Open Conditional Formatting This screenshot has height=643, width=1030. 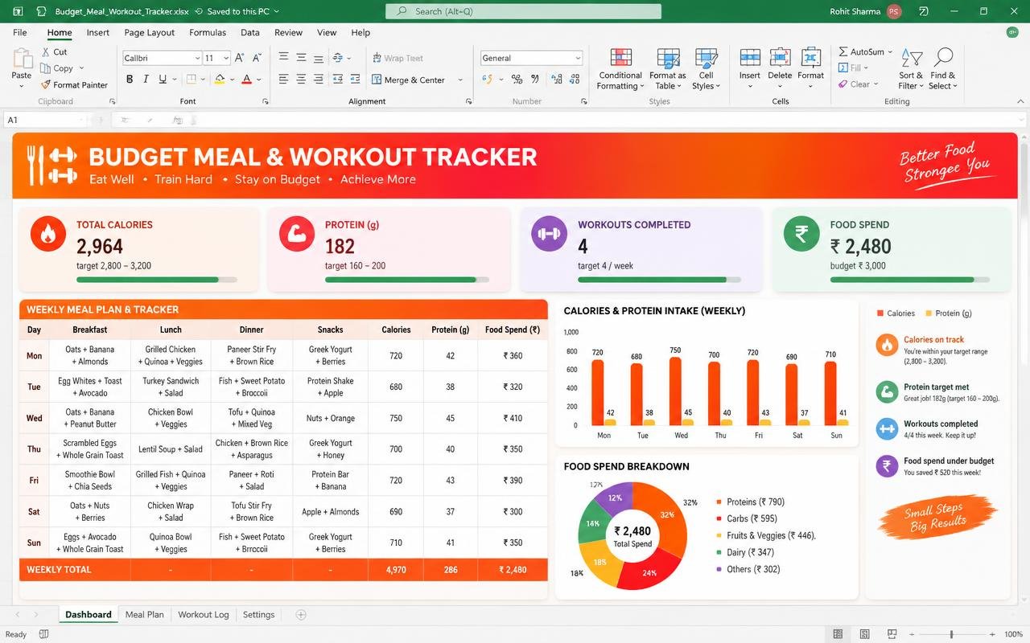coord(620,69)
